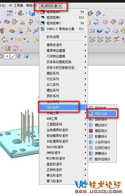125x196 pixels.
Task: Open MISUMI标准件 submenu
Action: point(64,158)
